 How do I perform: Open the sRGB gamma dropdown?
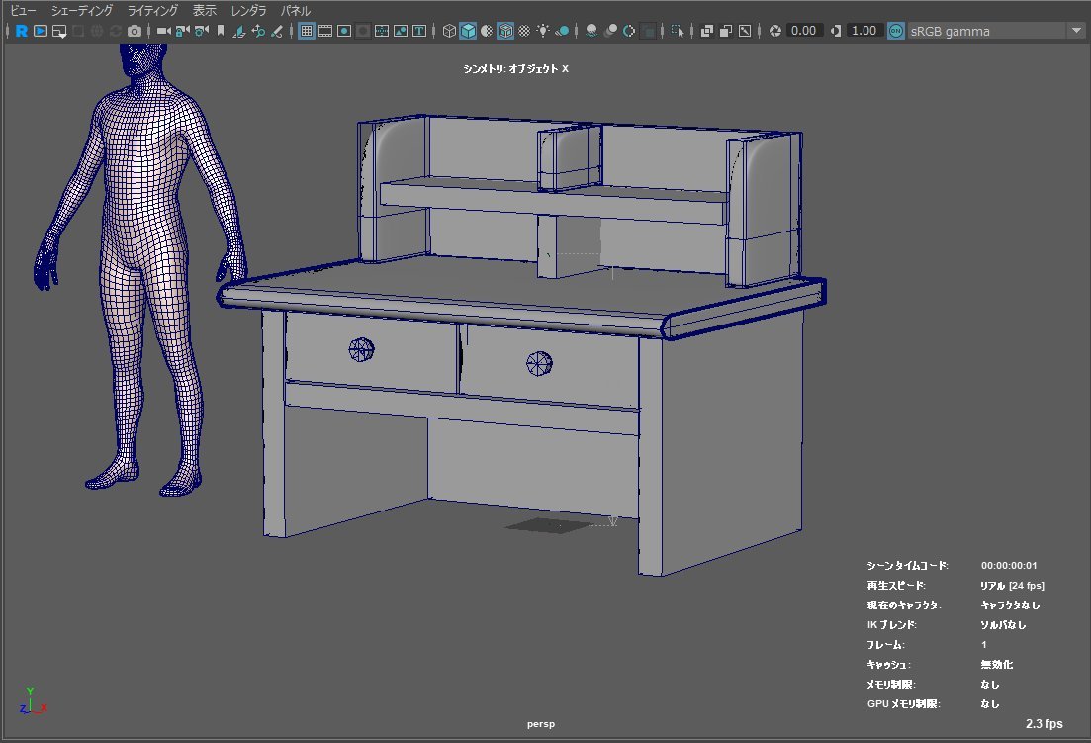tap(1075, 31)
